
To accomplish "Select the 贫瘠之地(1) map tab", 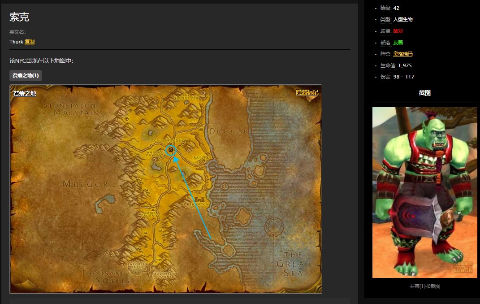I will tap(26, 75).
